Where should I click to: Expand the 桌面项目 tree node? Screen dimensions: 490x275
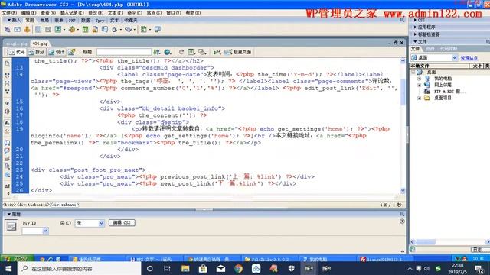pos(419,98)
